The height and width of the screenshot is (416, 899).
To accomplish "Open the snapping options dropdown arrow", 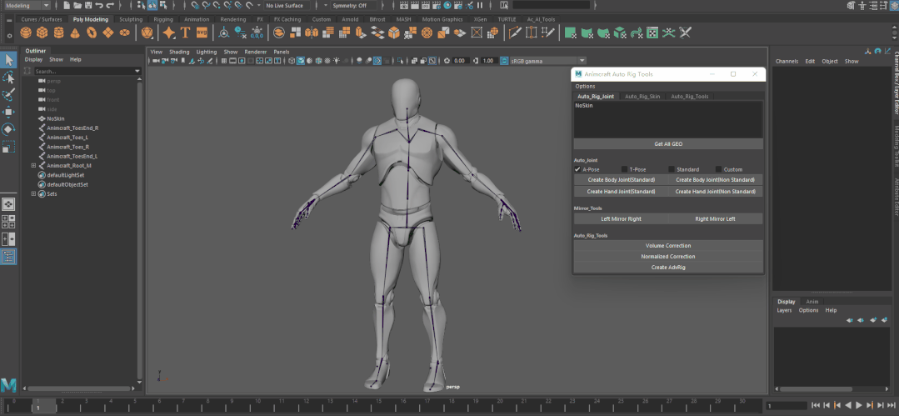I will coord(260,5).
